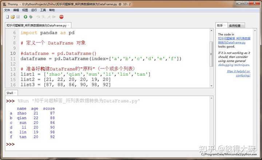This screenshot has height=160, width=262.
Task: Click line number 14 in the gutter
Action: pyautogui.click(x=13, y=74)
